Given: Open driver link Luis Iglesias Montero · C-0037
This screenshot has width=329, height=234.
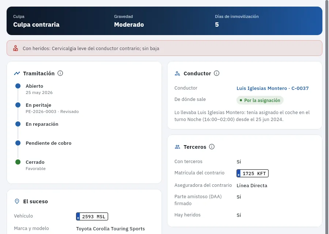Looking at the screenshot, I should 273,88.
